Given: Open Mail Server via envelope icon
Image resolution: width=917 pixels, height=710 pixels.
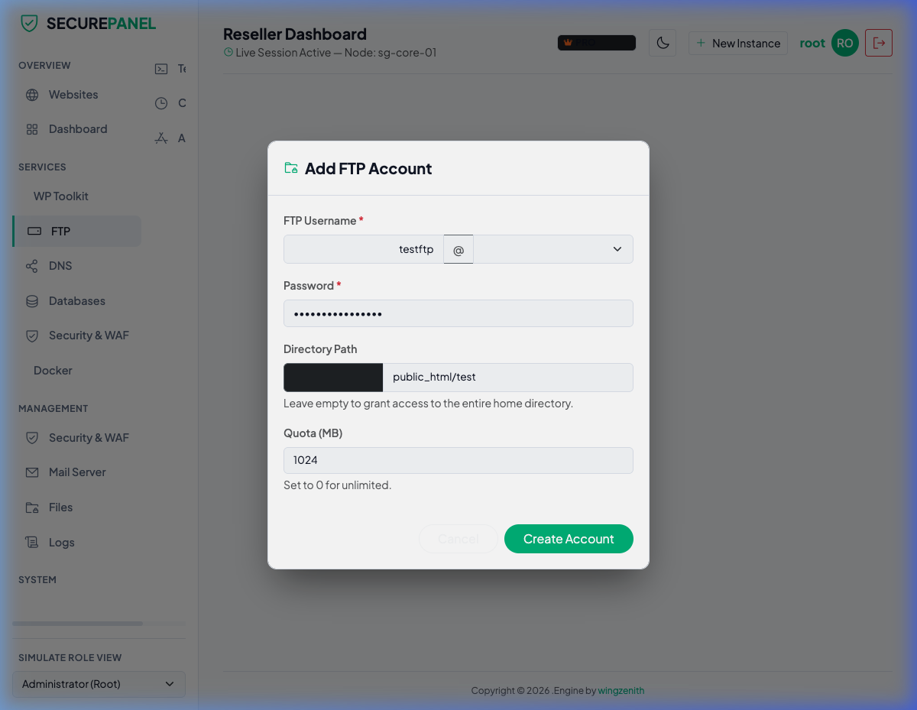Looking at the screenshot, I should (x=32, y=472).
